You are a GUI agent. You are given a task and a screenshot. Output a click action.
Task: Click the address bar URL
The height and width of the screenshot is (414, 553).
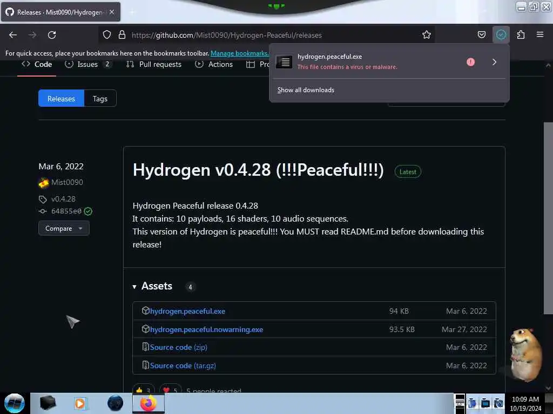[x=226, y=35]
